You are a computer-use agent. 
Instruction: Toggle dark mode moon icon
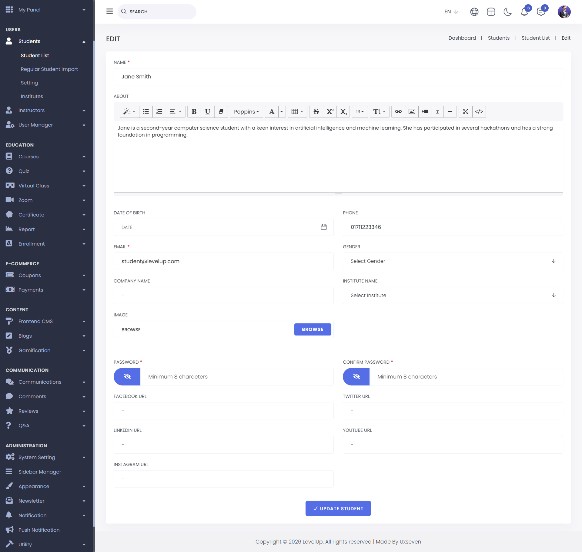pos(507,12)
